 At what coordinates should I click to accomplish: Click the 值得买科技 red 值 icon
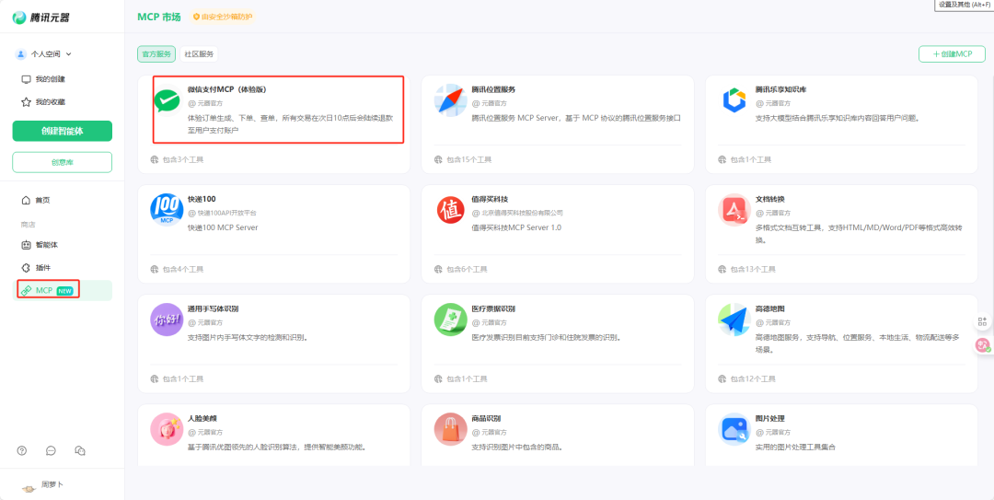[x=450, y=210]
